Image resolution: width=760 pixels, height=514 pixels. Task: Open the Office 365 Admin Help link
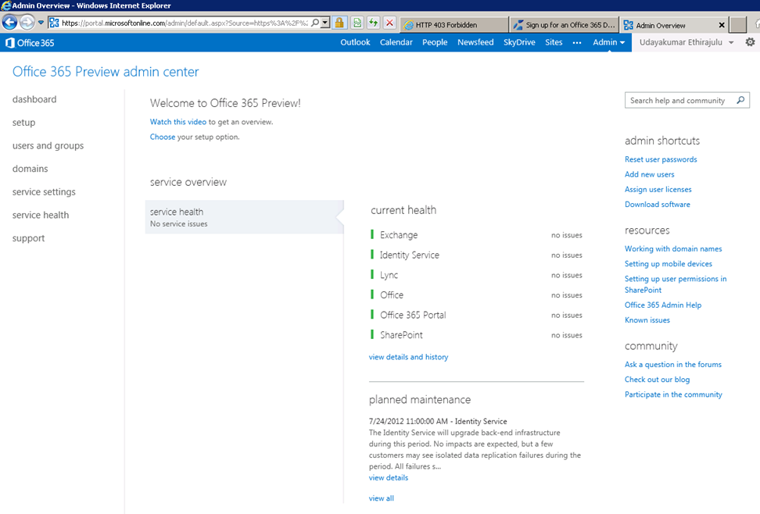663,305
